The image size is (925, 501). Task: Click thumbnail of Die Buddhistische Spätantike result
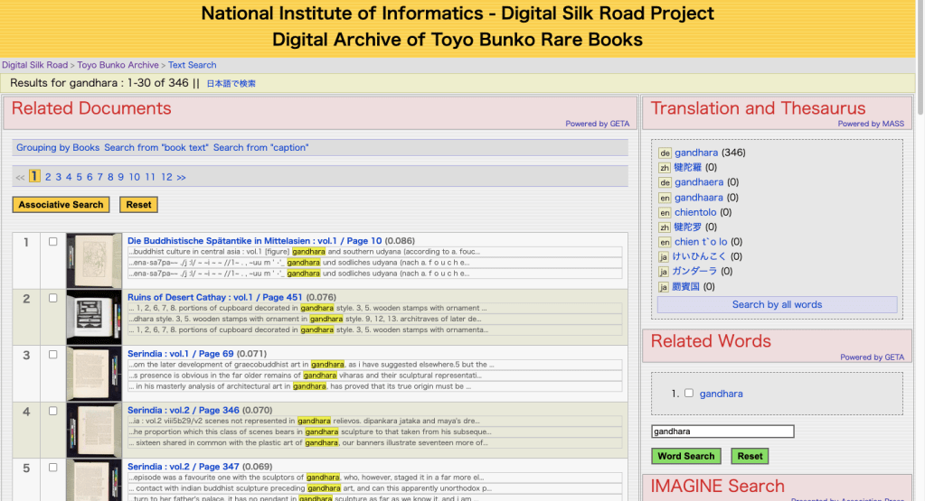pyautogui.click(x=94, y=261)
